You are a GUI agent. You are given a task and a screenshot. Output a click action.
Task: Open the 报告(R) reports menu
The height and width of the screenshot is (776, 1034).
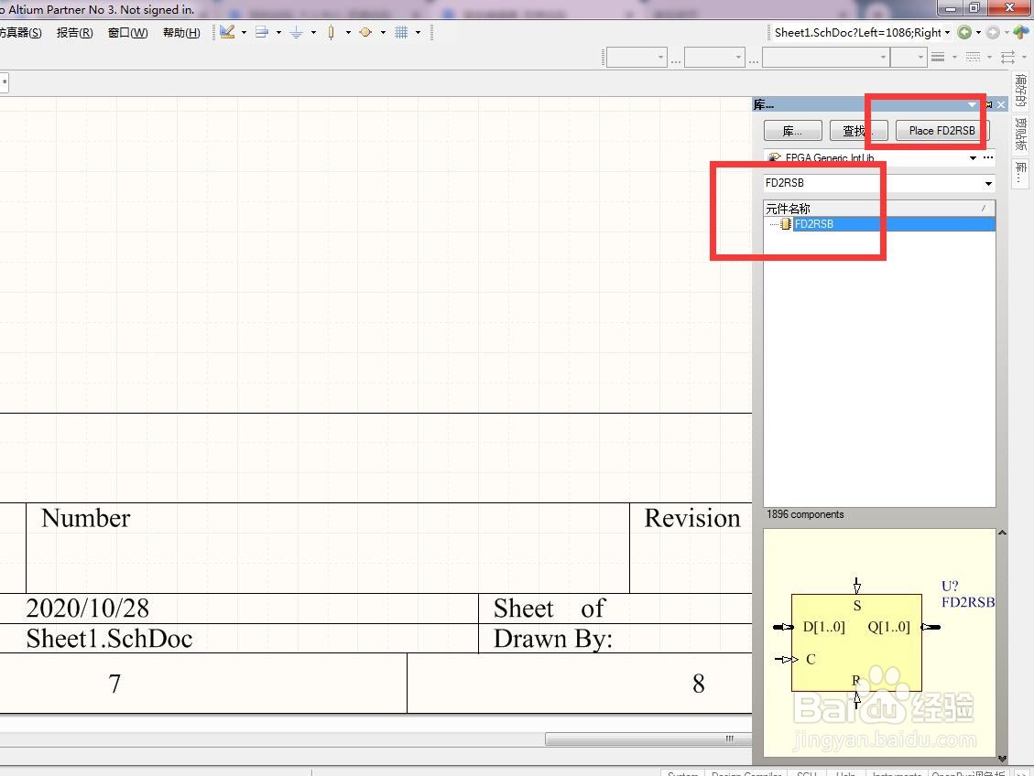click(74, 32)
